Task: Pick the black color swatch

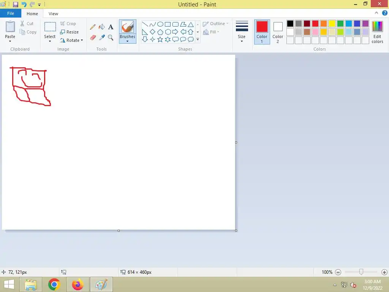Action: (x=290, y=24)
